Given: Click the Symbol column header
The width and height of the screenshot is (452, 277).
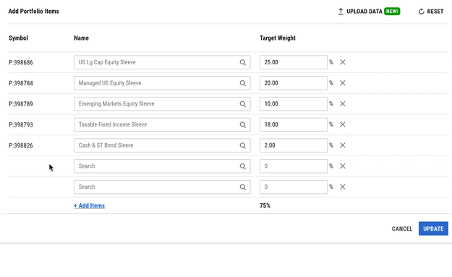Looking at the screenshot, I should pos(18,38).
